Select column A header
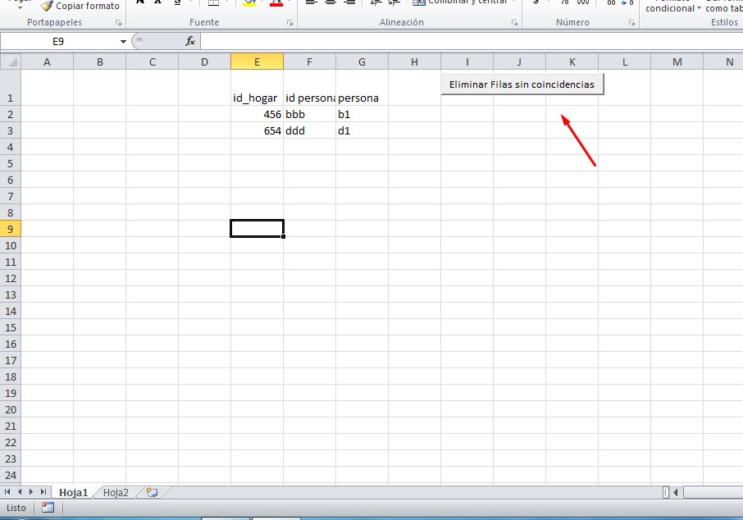Image resolution: width=743 pixels, height=520 pixels. 47,62
